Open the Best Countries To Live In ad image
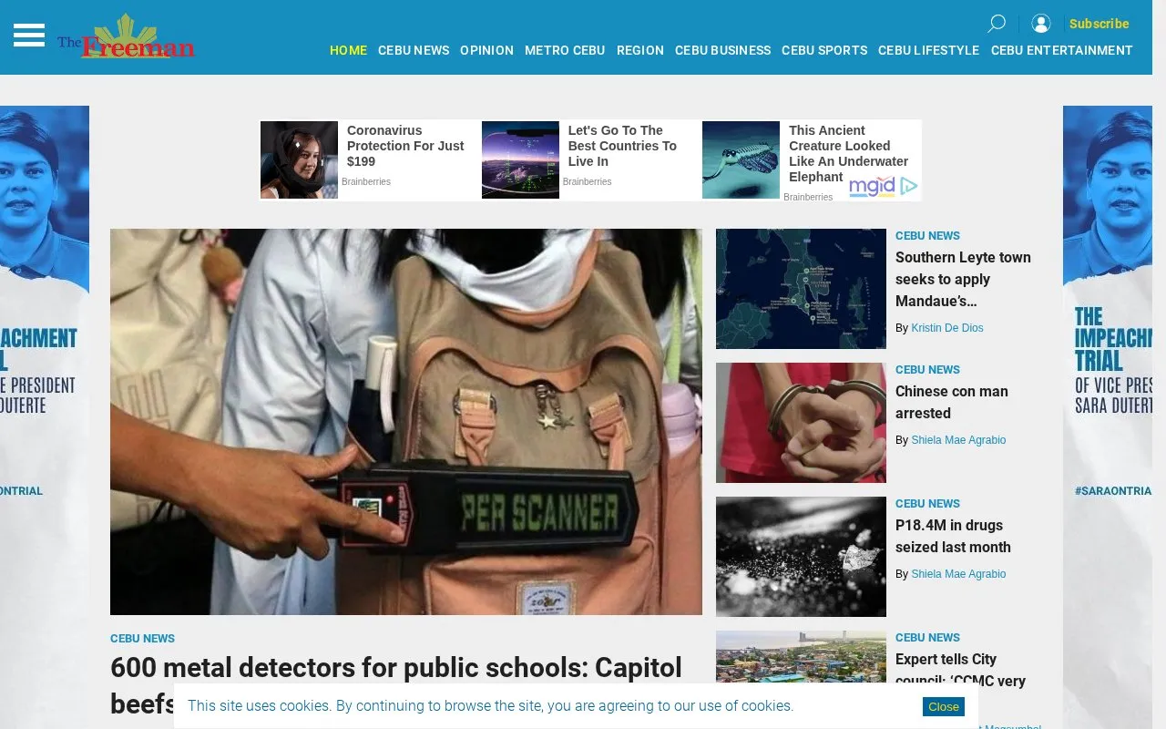 coord(520,159)
